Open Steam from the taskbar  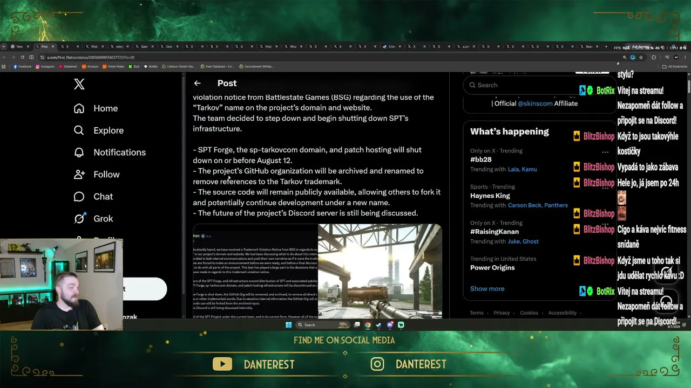(378, 325)
